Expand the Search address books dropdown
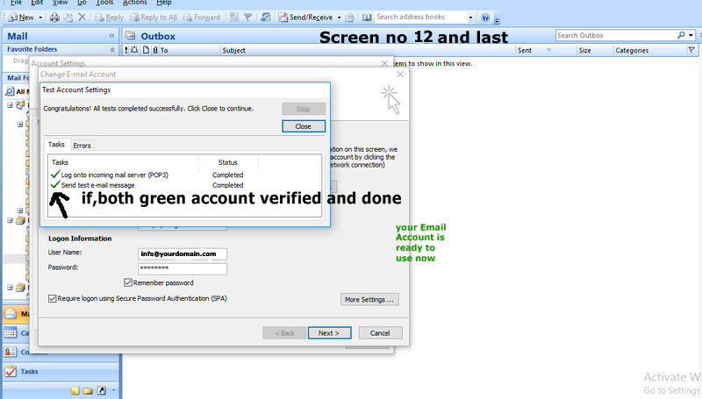702x399 pixels. click(x=471, y=18)
